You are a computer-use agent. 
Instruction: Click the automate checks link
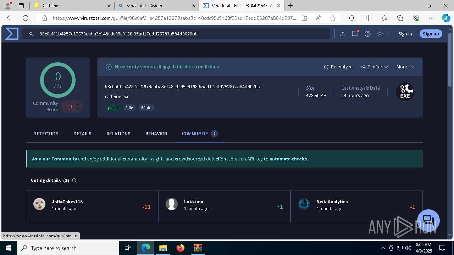(289, 159)
